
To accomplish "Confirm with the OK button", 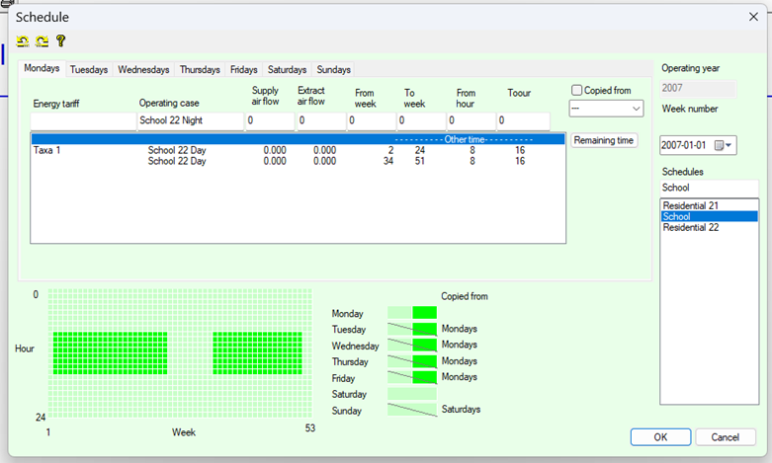I will (660, 436).
